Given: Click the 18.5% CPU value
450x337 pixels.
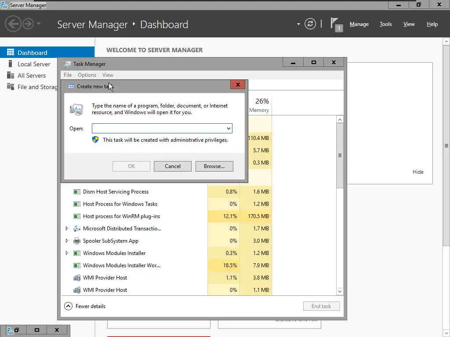Looking at the screenshot, I should click(x=230, y=265).
